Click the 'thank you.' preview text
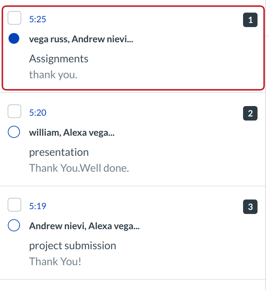The width and height of the screenshot is (269, 290). pyautogui.click(x=53, y=75)
